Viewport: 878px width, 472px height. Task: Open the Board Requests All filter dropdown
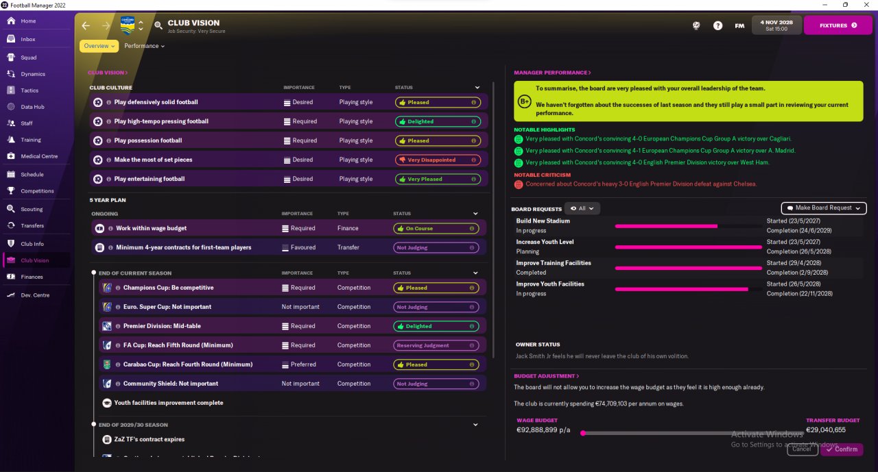pyautogui.click(x=582, y=208)
